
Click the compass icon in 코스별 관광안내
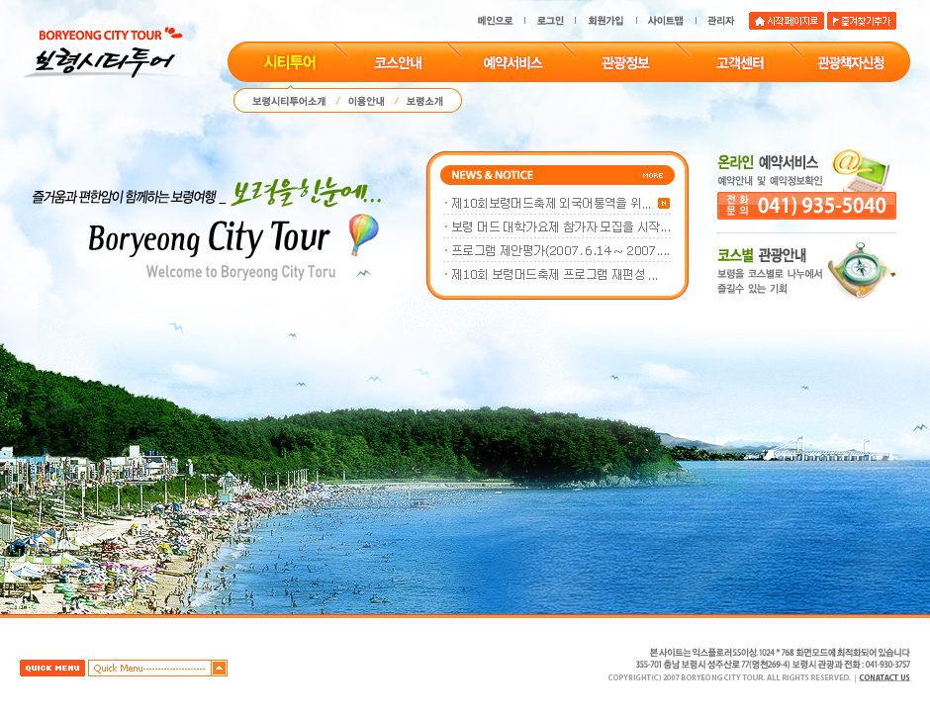point(859,269)
